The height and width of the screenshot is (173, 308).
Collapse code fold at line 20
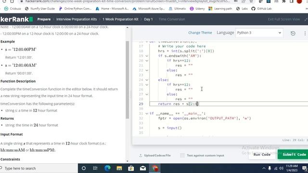(147, 61)
